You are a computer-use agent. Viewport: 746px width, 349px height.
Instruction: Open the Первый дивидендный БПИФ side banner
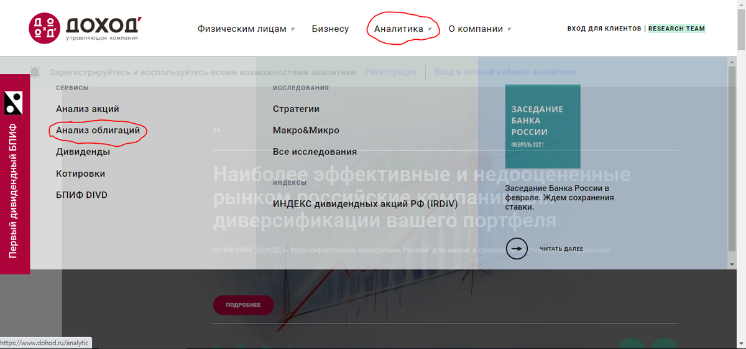[x=15, y=174]
